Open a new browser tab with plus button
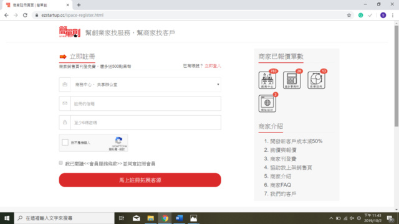399x224 pixels. [79, 5]
